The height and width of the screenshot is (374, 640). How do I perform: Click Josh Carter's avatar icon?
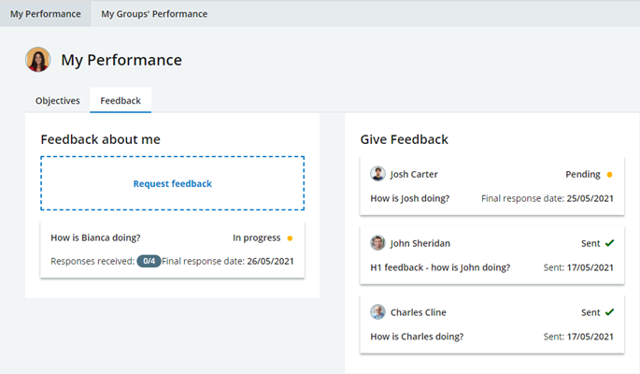point(377,174)
